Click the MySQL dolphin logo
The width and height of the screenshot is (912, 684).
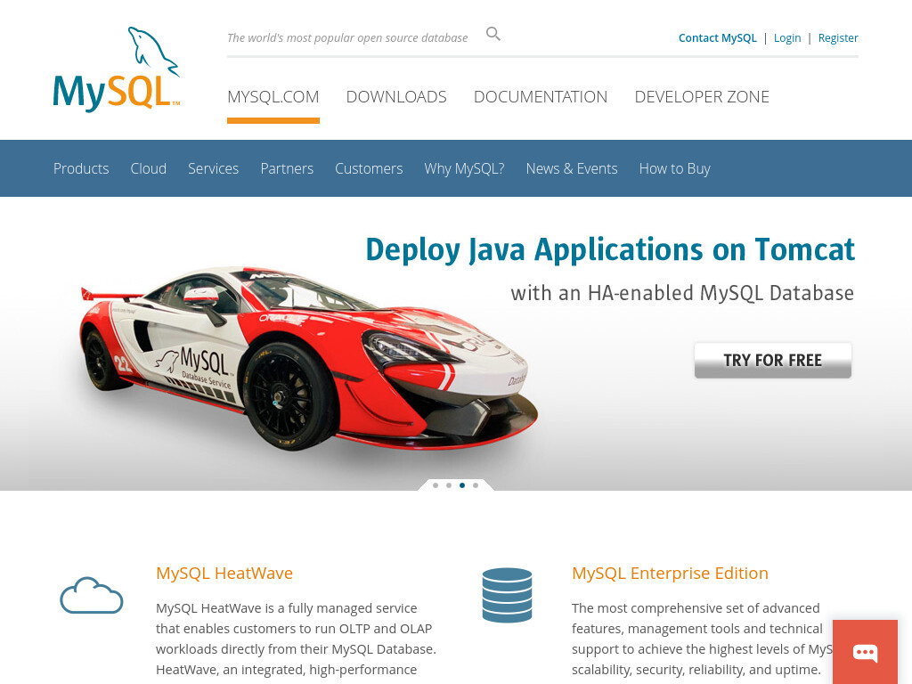coord(117,69)
